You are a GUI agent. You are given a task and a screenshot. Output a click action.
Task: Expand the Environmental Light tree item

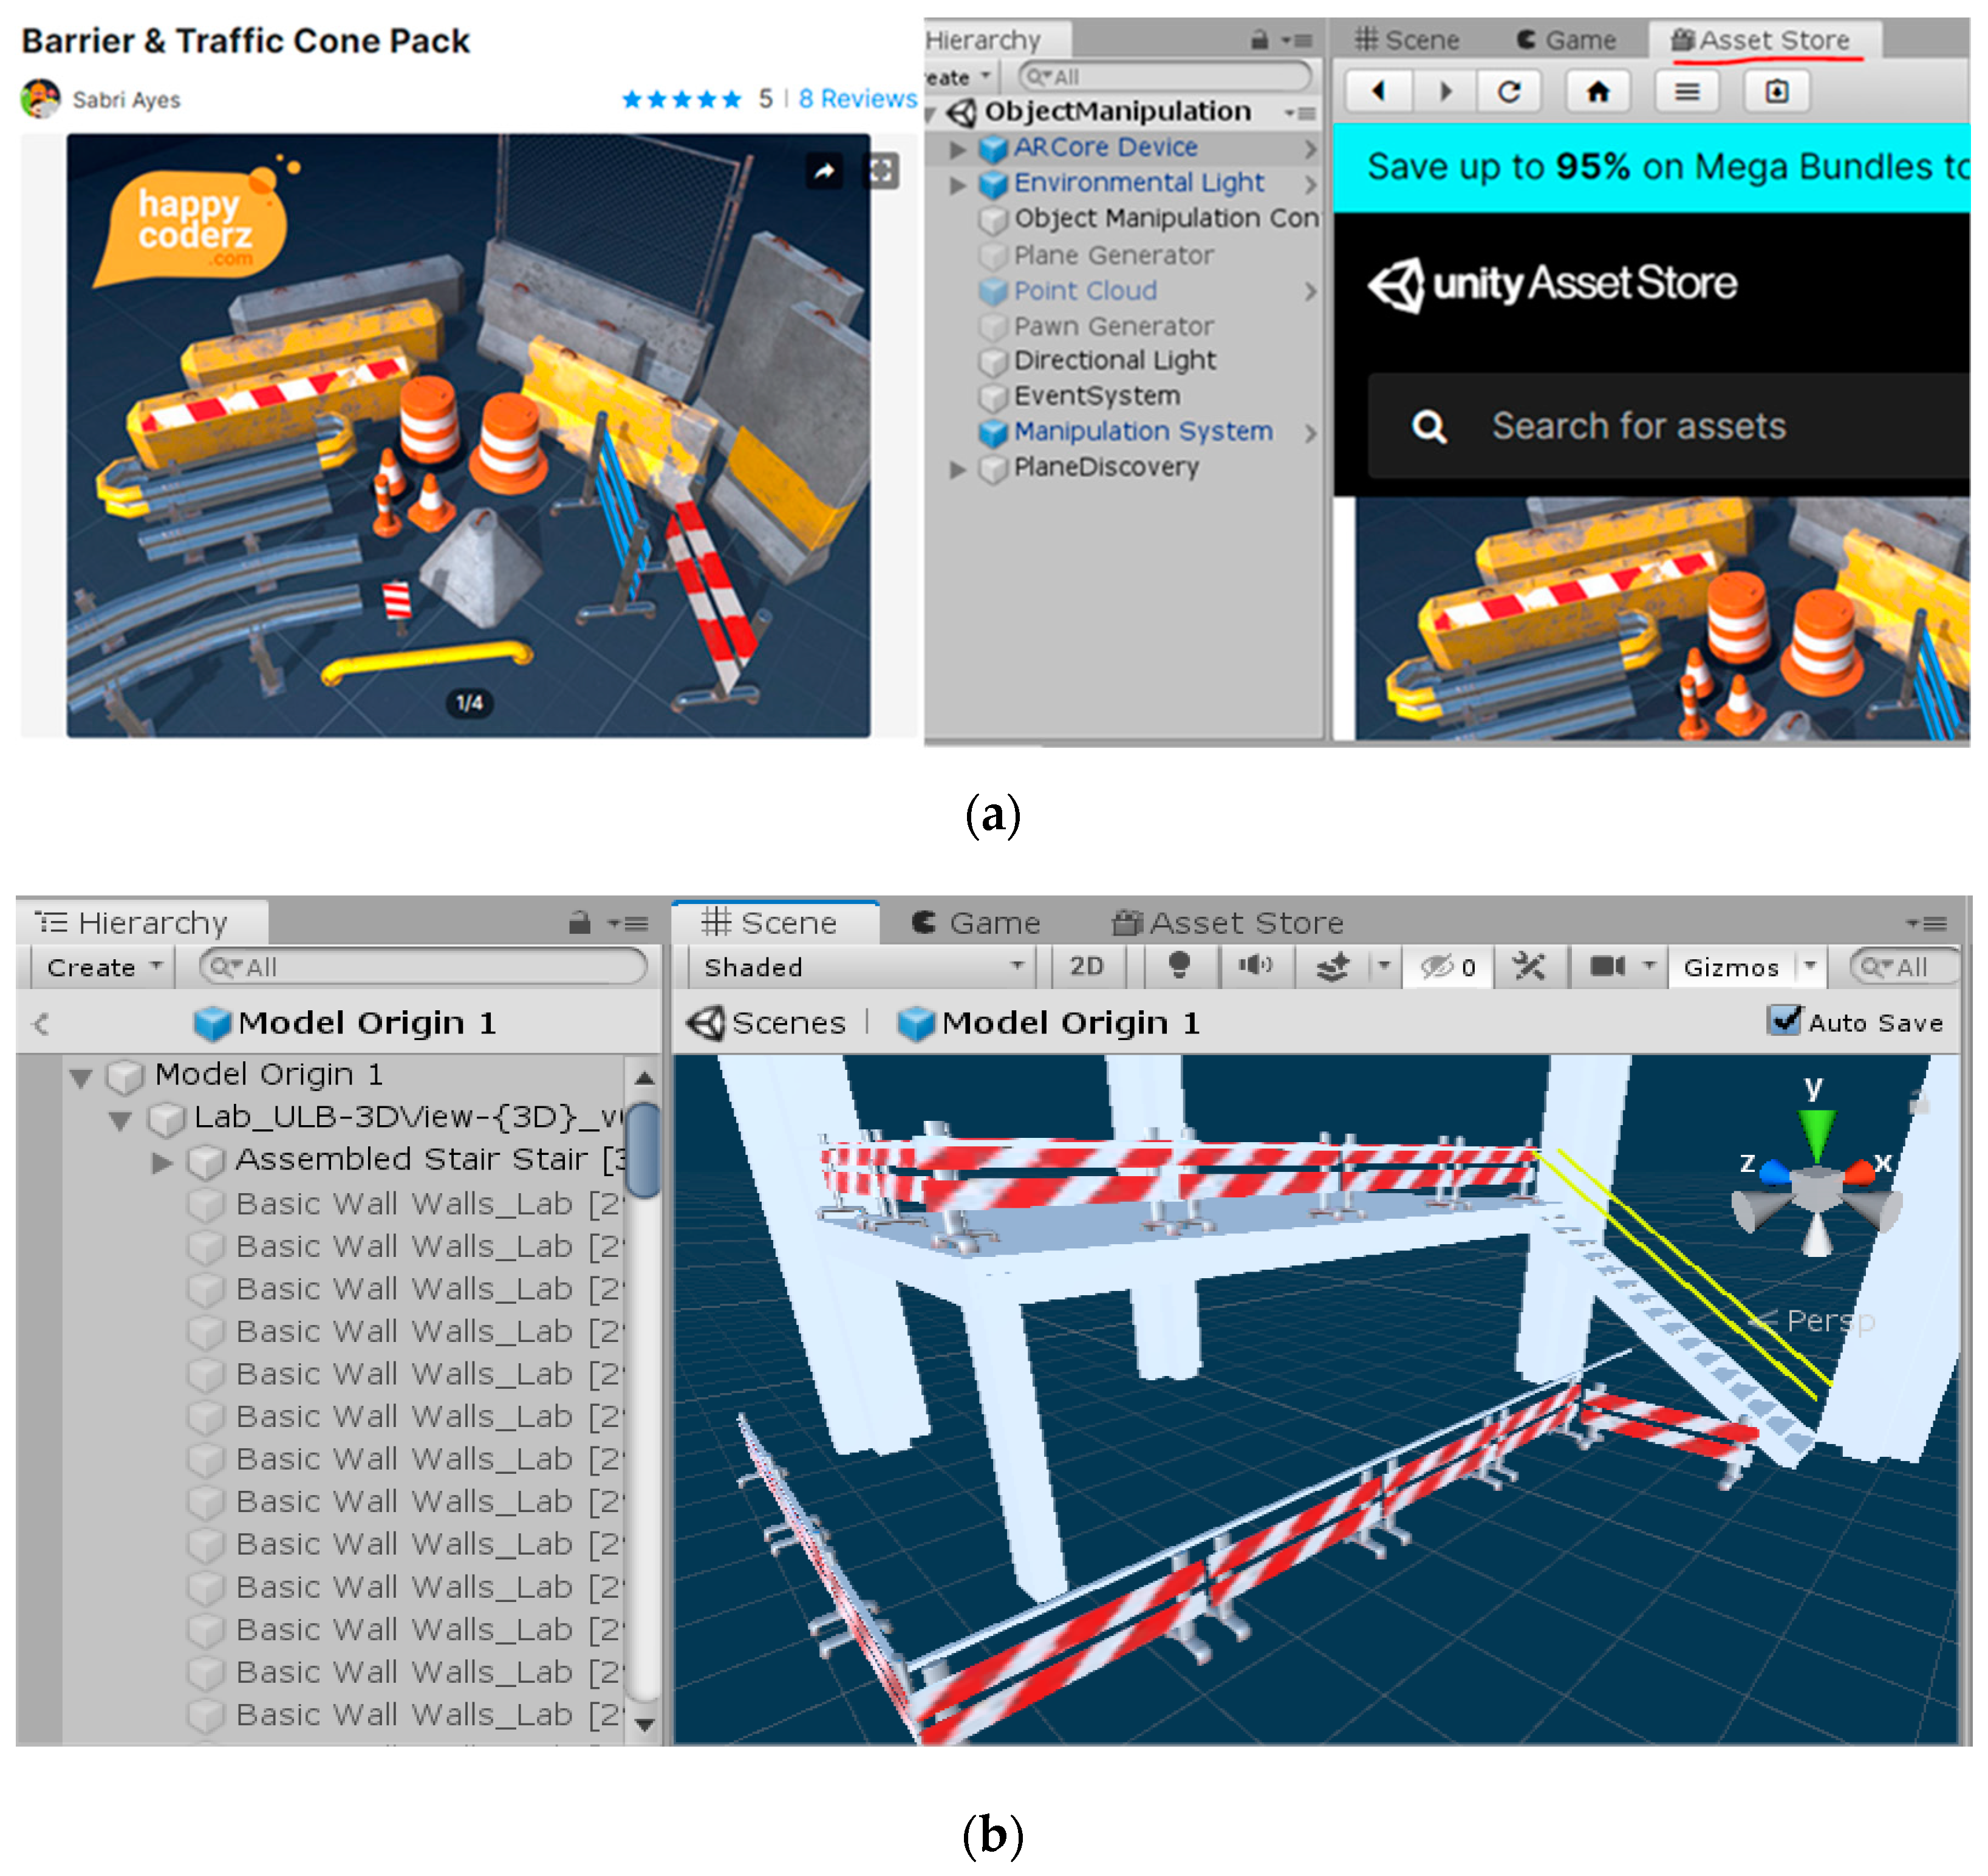(957, 184)
